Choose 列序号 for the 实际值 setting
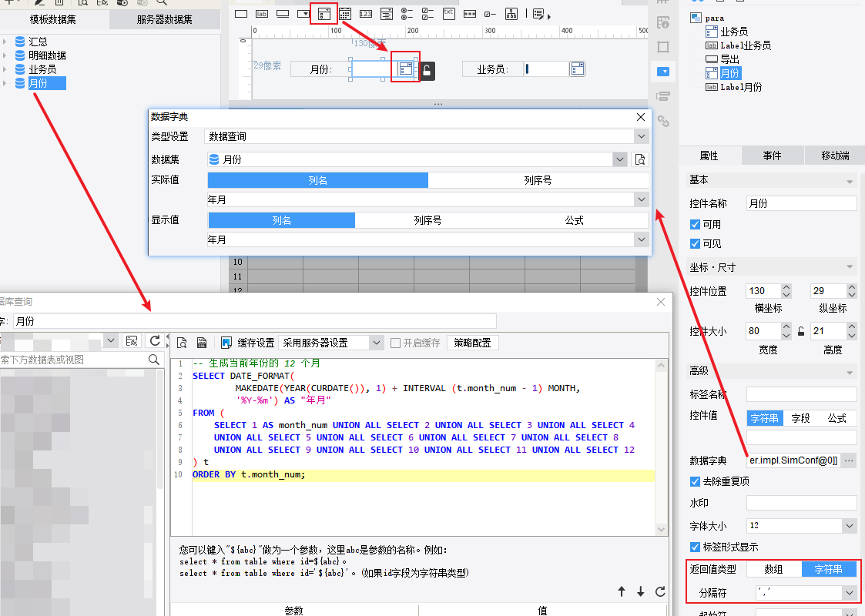865x616 pixels. pos(538,180)
